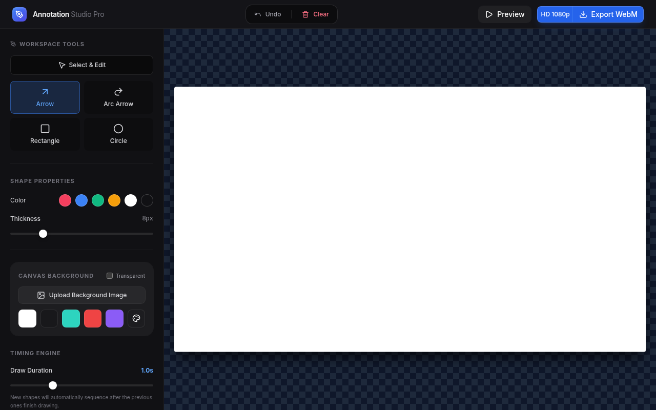Click the HD 1080p resolution badge
Screen dimensions: 656x410
coord(555,14)
